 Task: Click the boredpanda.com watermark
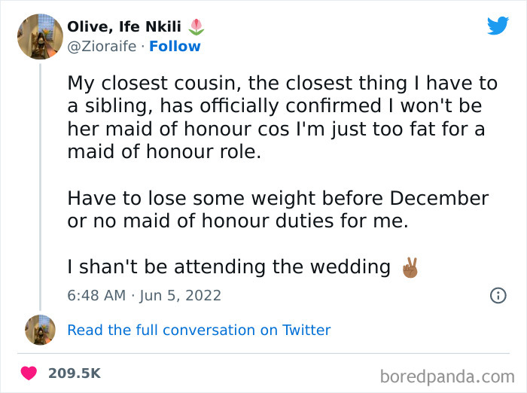[x=449, y=375]
